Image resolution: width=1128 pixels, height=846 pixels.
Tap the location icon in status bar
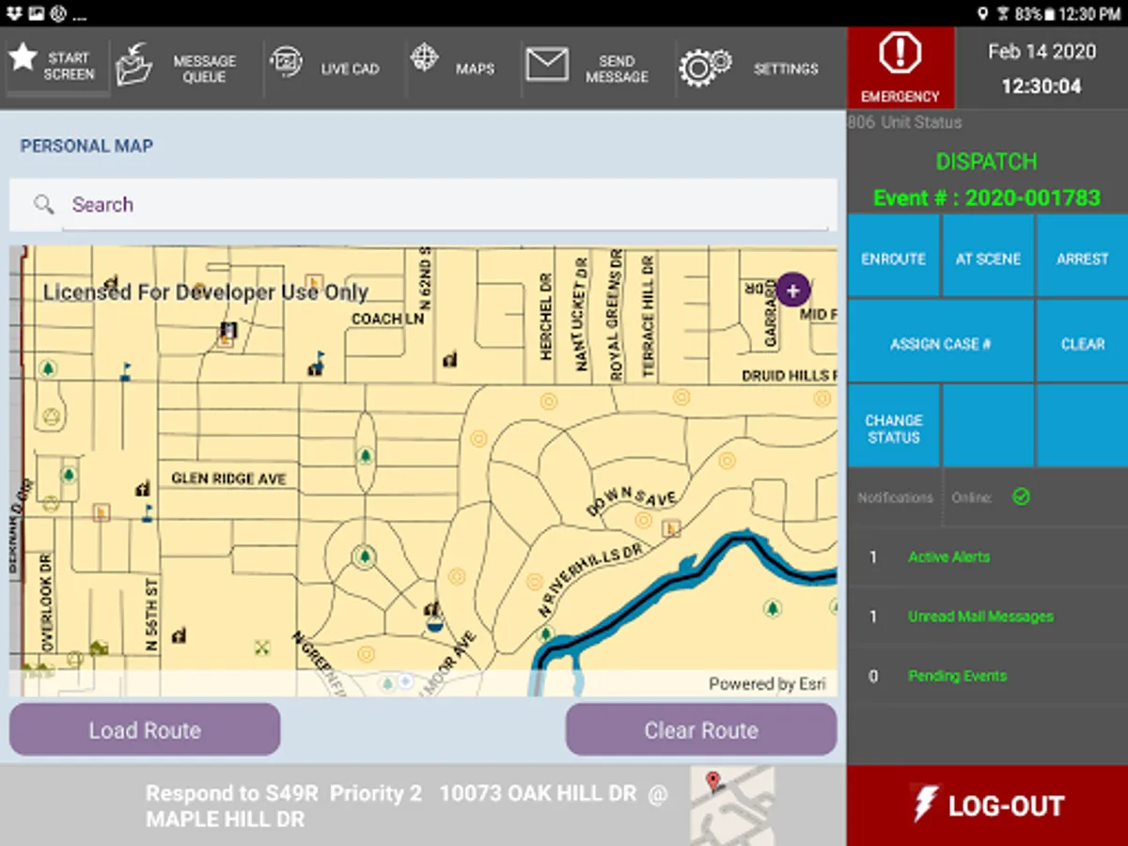[983, 13]
